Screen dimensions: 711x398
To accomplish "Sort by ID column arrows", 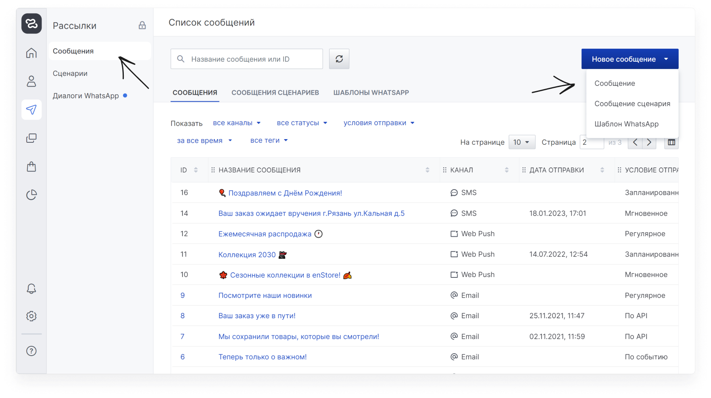I will pyautogui.click(x=196, y=170).
